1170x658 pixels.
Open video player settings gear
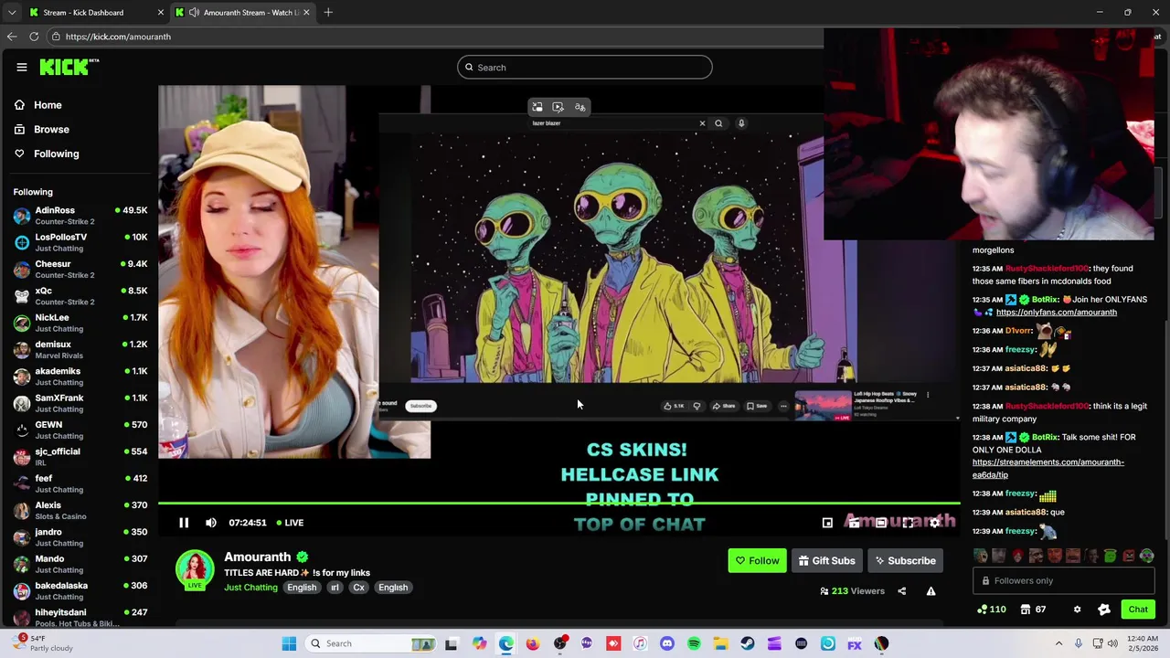pos(934,523)
